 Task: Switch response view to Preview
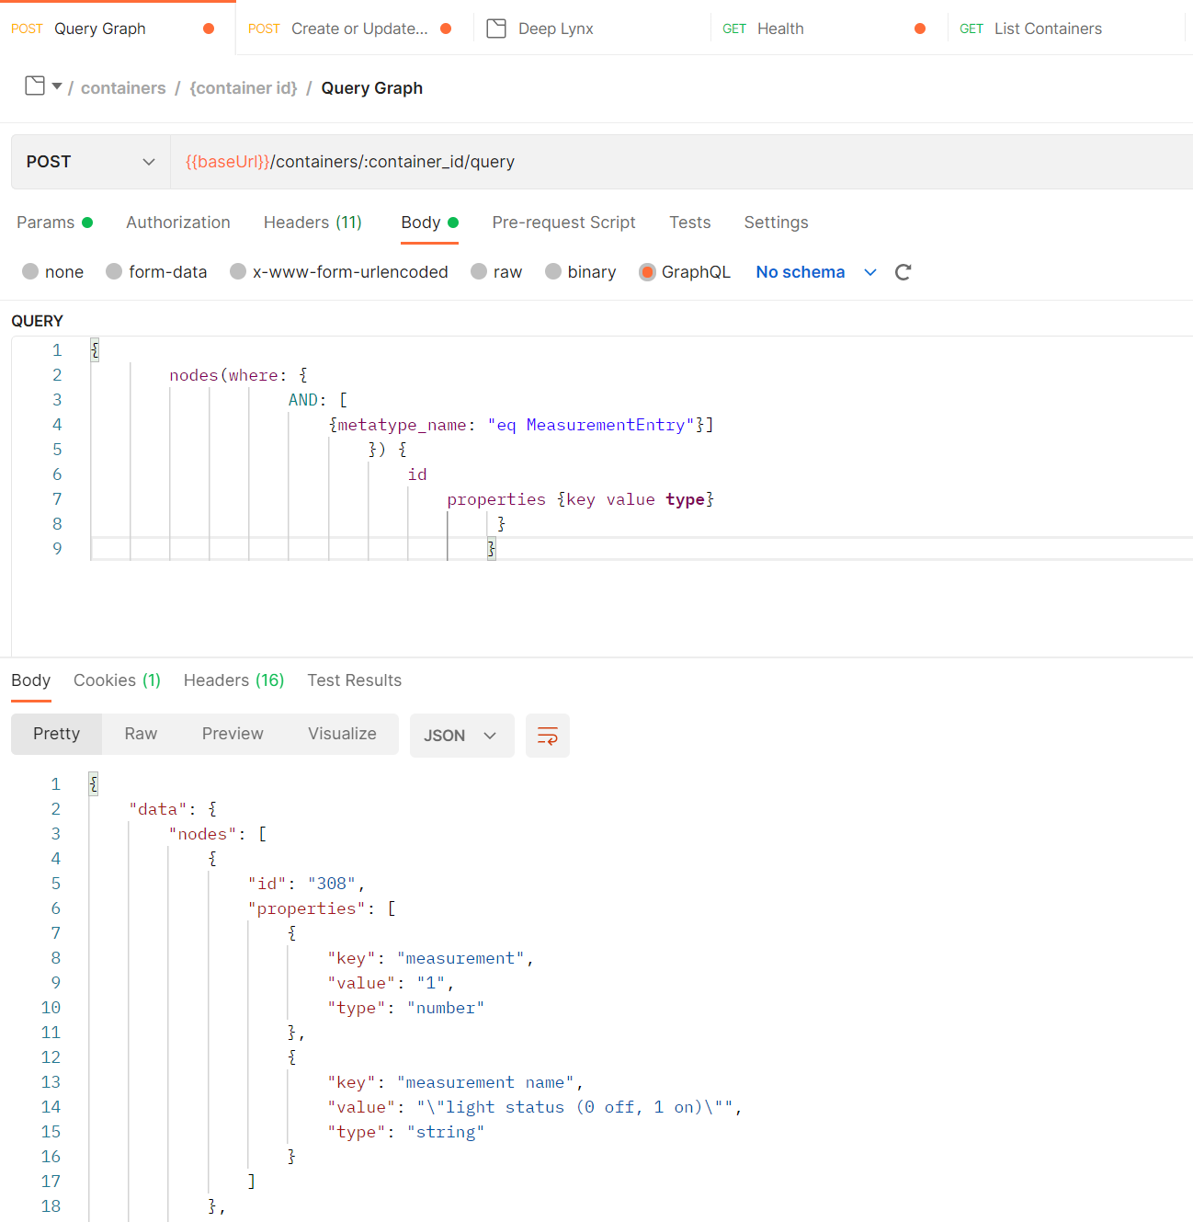click(233, 734)
